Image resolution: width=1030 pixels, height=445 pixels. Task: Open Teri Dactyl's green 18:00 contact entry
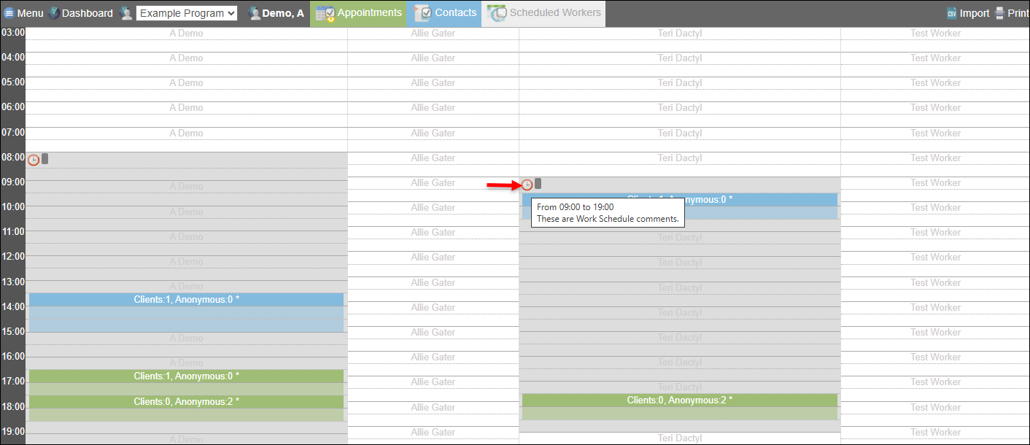pyautogui.click(x=679, y=406)
